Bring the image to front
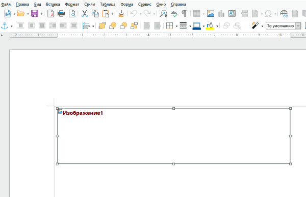The height and width of the screenshot is (197, 306). click(102, 26)
